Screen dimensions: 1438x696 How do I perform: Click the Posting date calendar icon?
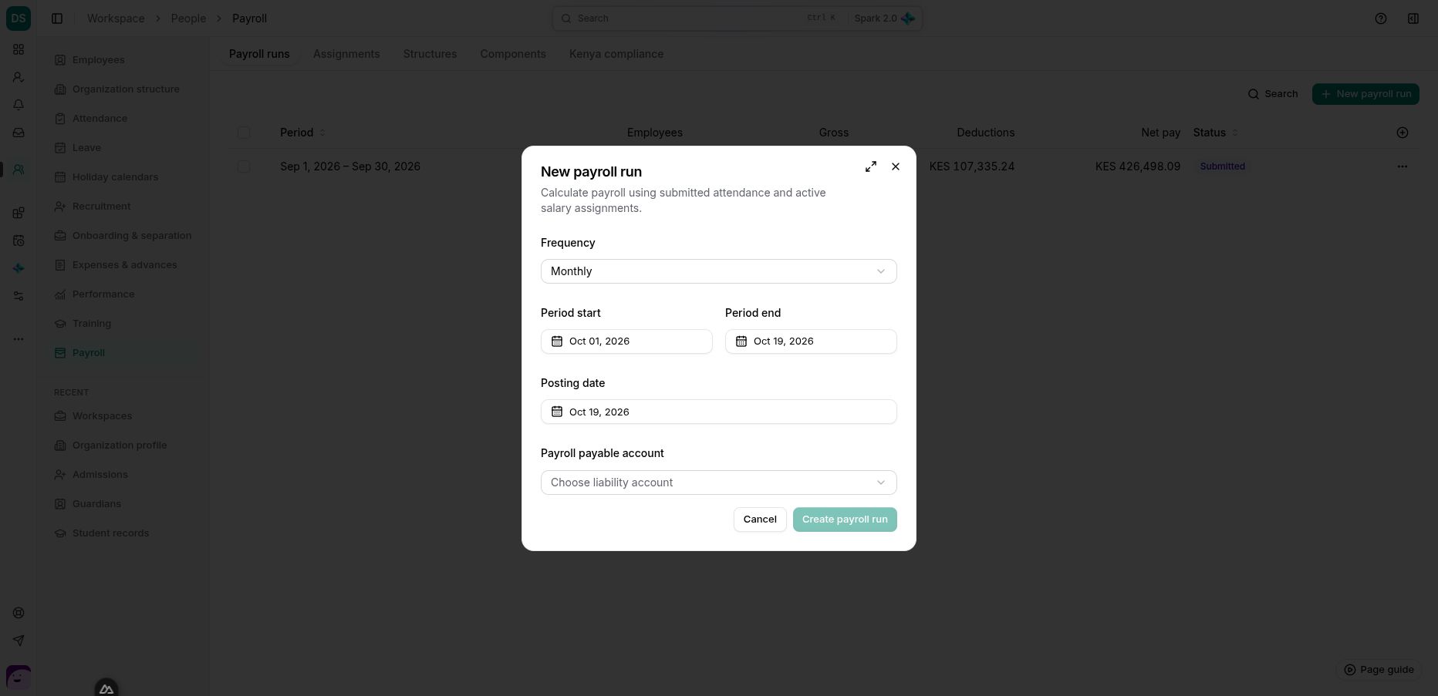557,412
